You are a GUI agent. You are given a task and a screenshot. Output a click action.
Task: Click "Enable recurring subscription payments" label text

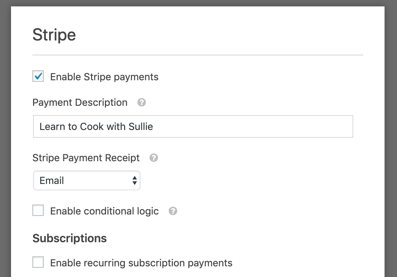click(141, 263)
